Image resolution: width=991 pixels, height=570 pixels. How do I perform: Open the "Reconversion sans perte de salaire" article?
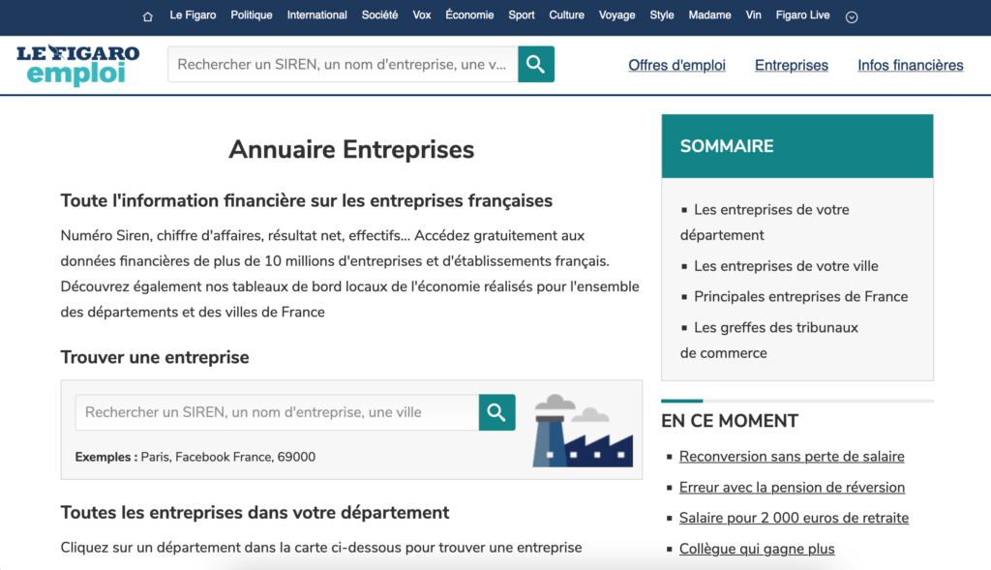(x=792, y=456)
